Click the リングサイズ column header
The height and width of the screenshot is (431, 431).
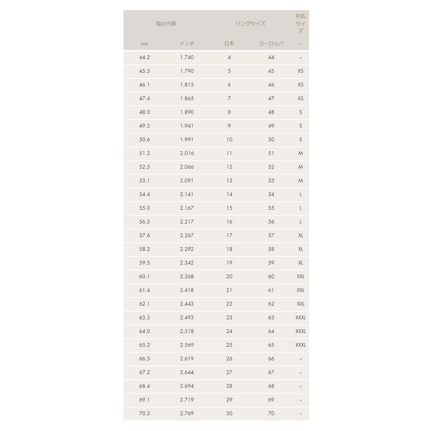(250, 24)
